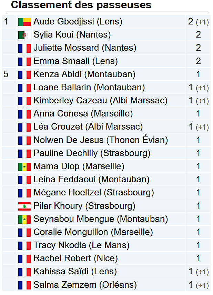This screenshot has height=295, width=213.
Task: Click the Senegal flag beside Seynabou Mbengue
Action: click(x=24, y=219)
